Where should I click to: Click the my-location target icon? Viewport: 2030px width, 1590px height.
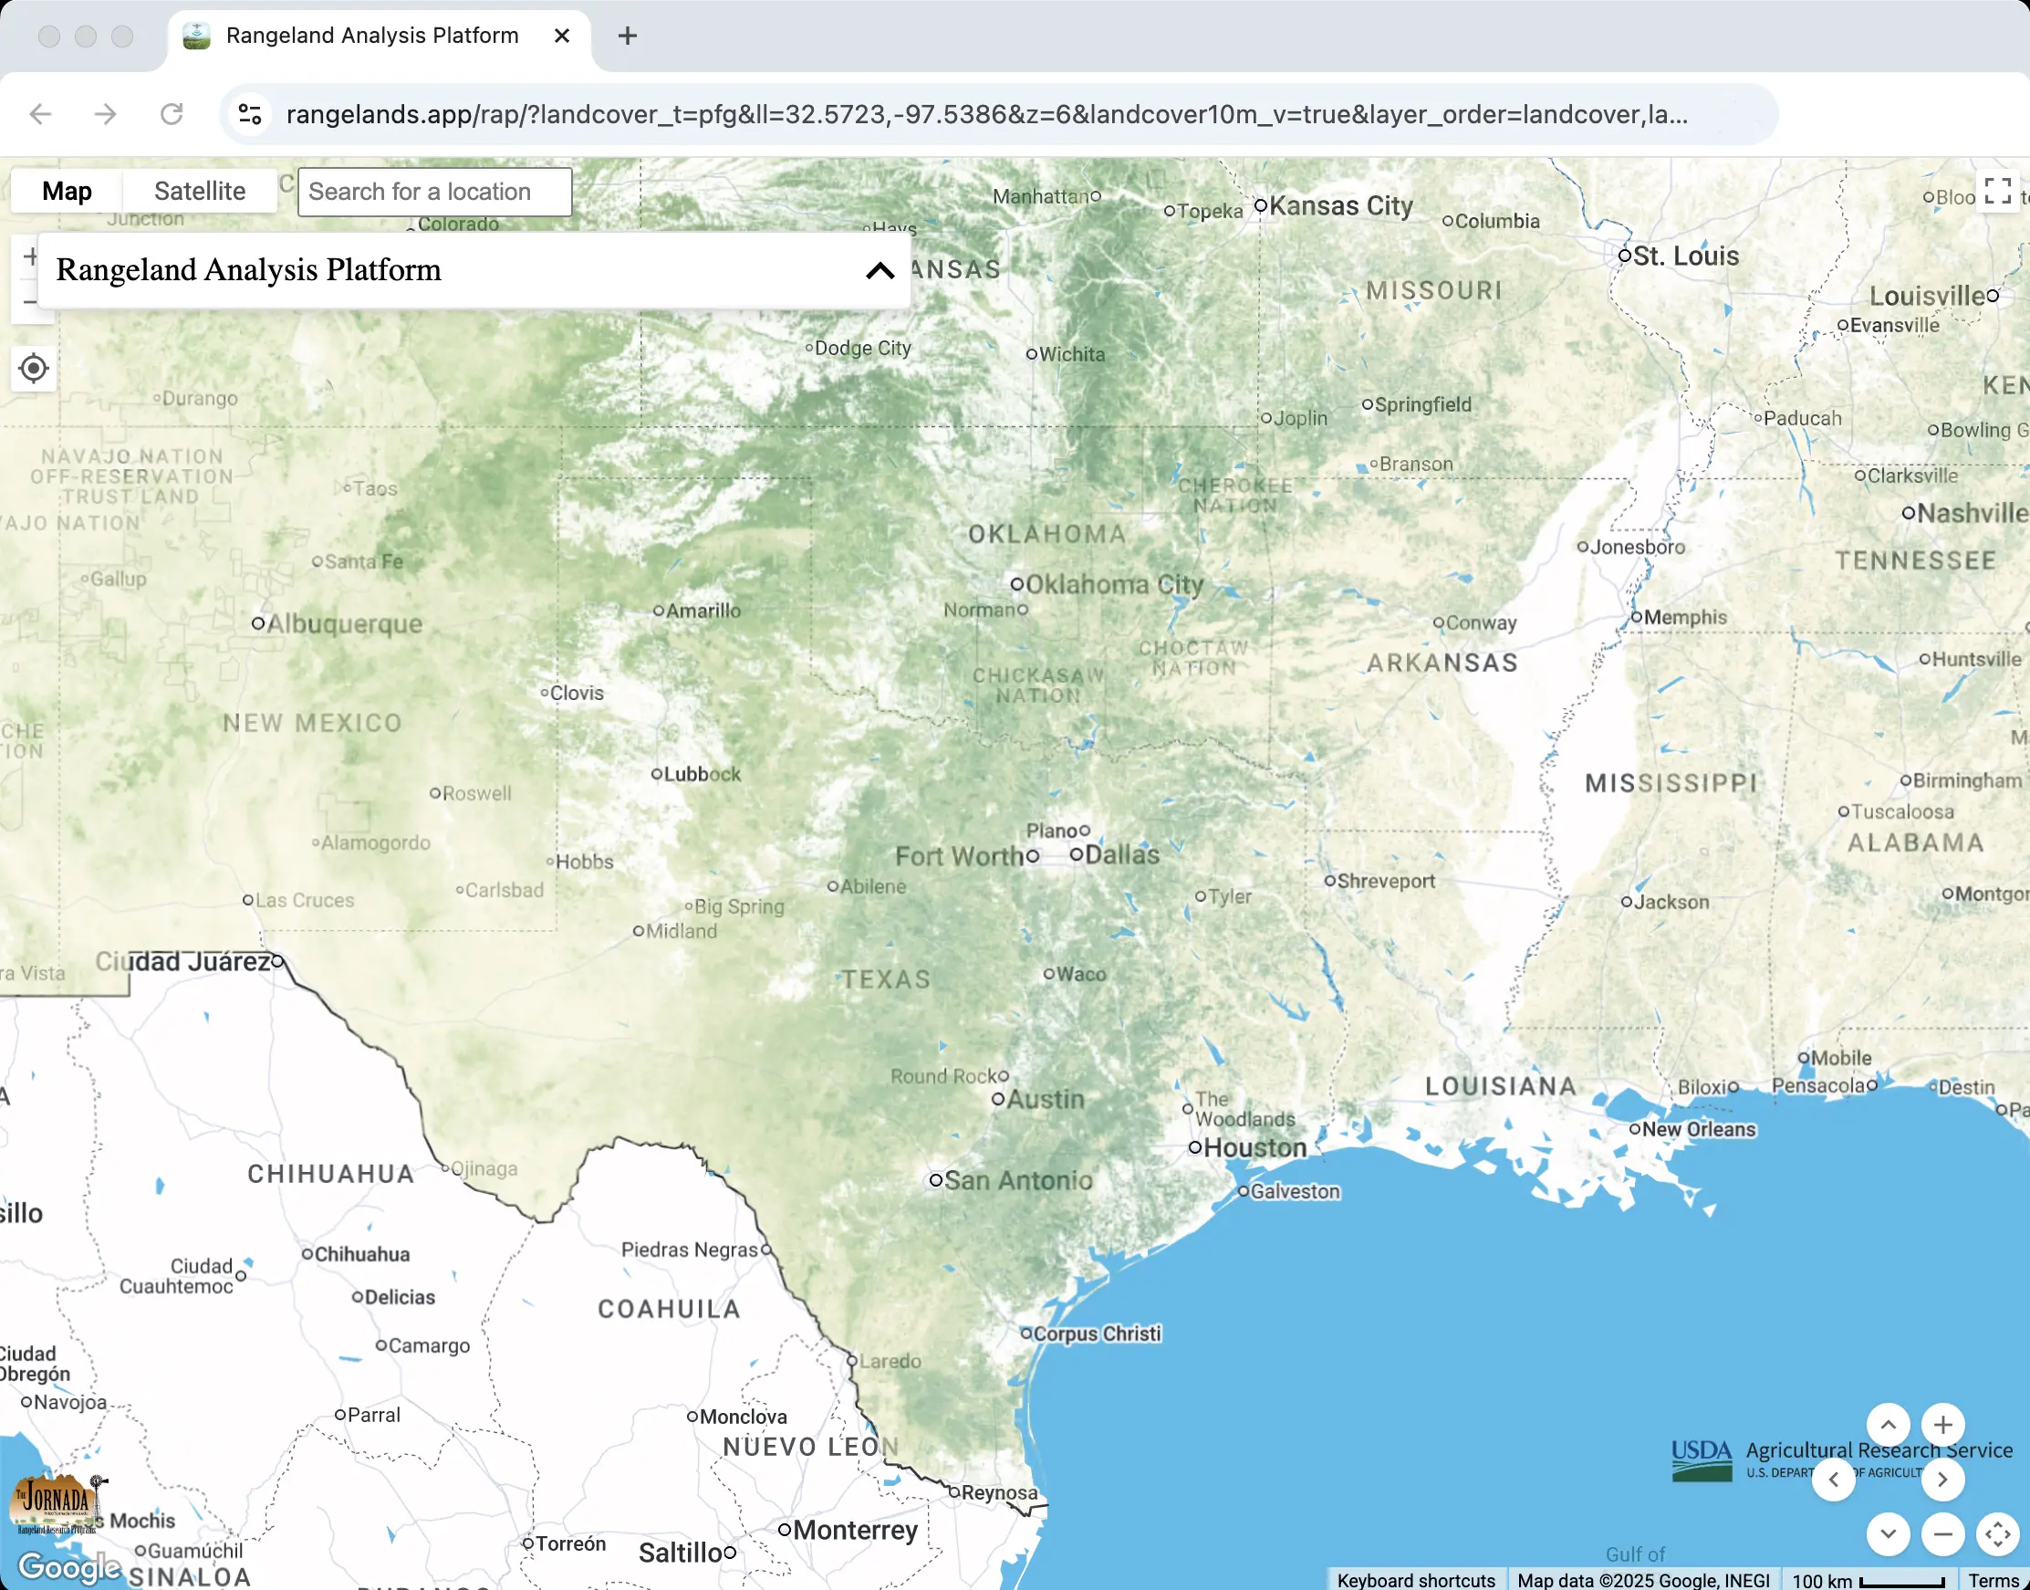click(x=34, y=369)
